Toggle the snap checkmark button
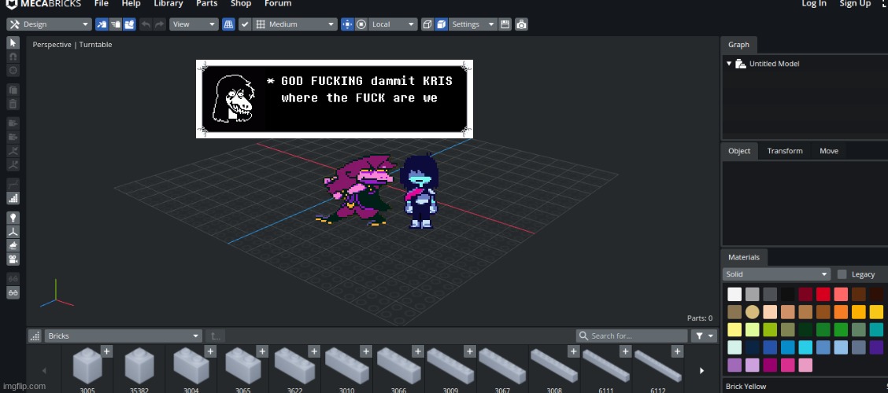Image resolution: width=888 pixels, height=393 pixels. [x=245, y=24]
